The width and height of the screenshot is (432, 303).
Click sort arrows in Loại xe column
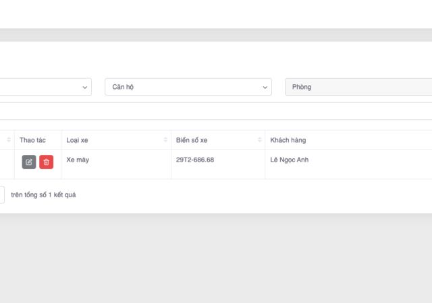[165, 140]
